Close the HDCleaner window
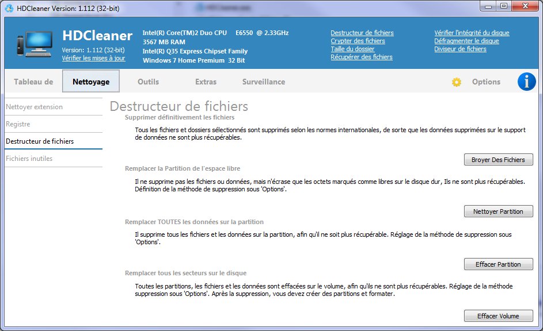The image size is (543, 331). [525, 6]
